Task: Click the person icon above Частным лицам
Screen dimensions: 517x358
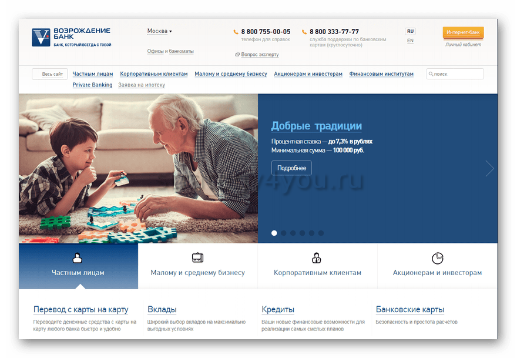Action: (x=78, y=257)
